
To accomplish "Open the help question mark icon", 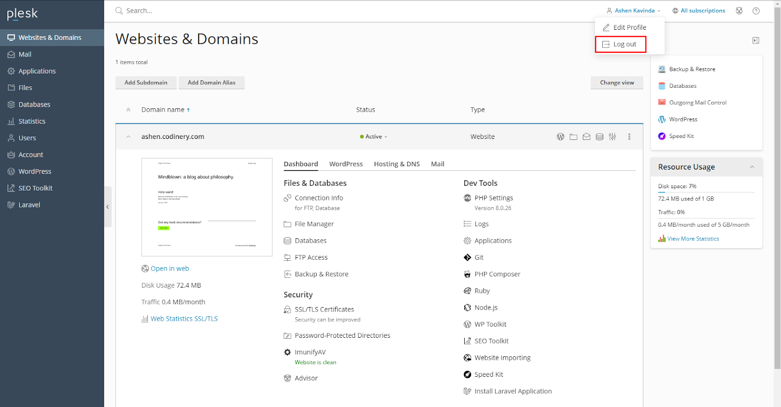I will click(x=756, y=11).
